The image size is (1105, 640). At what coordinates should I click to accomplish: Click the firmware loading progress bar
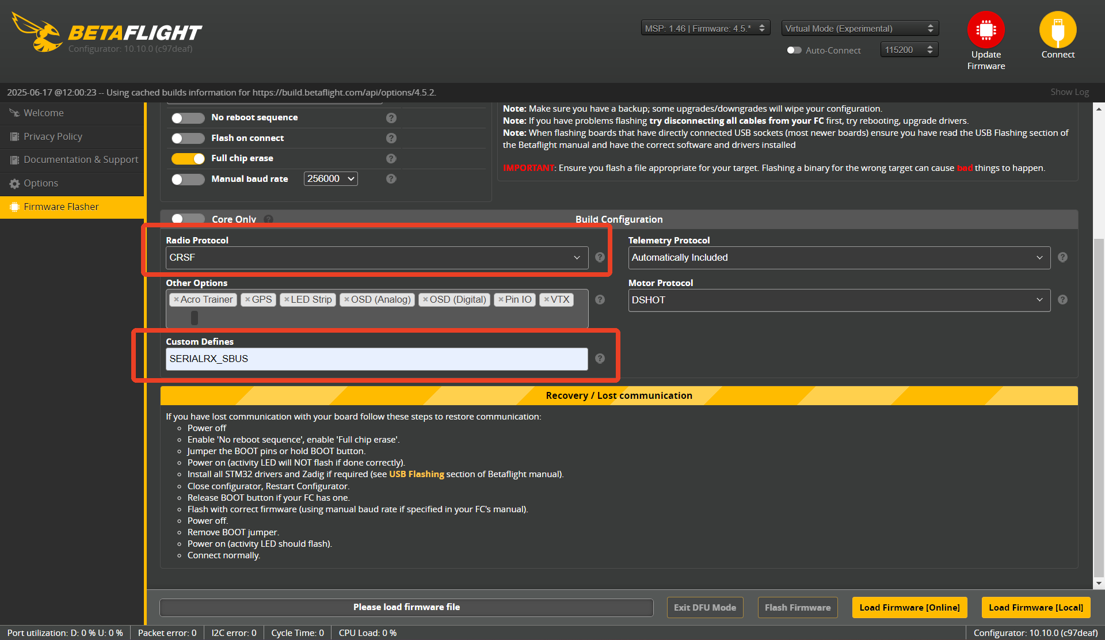[x=406, y=607]
